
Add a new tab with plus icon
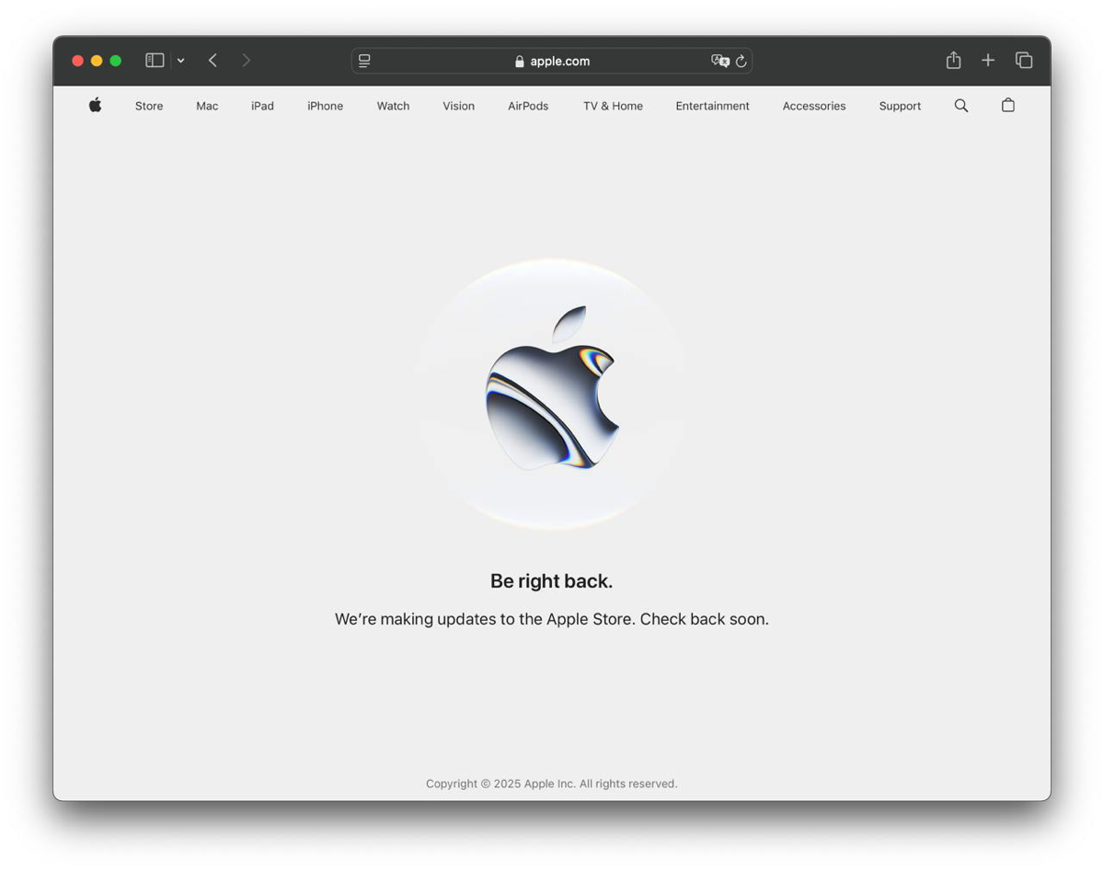click(x=988, y=61)
